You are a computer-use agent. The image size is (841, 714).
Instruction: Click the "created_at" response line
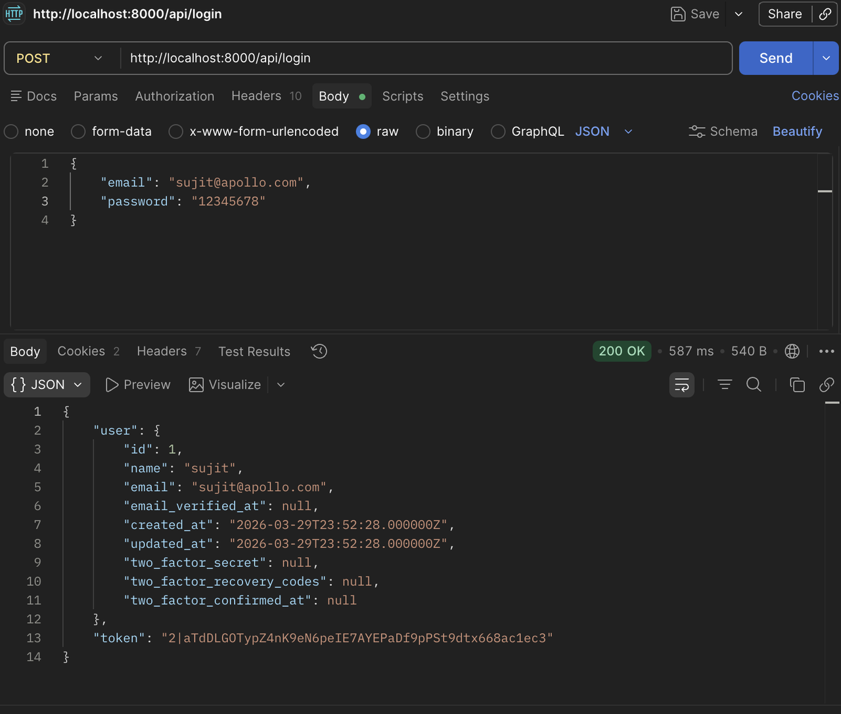tap(289, 525)
